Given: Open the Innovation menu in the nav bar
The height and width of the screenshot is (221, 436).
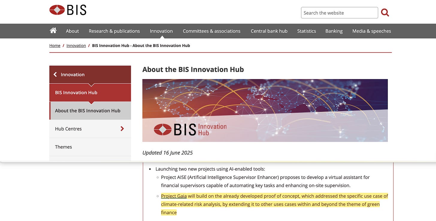Looking at the screenshot, I should click(161, 31).
